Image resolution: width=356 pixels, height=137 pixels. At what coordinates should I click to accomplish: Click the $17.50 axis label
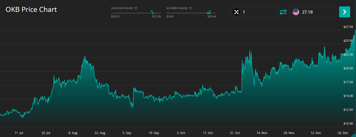(348, 82)
